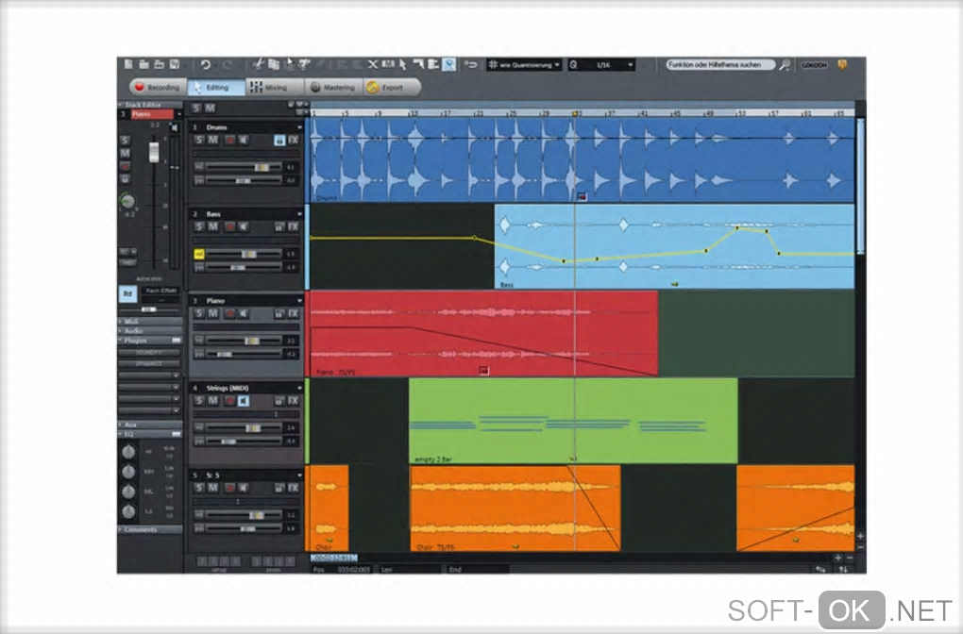Click the new project icon in toolbar

pyautogui.click(x=128, y=64)
